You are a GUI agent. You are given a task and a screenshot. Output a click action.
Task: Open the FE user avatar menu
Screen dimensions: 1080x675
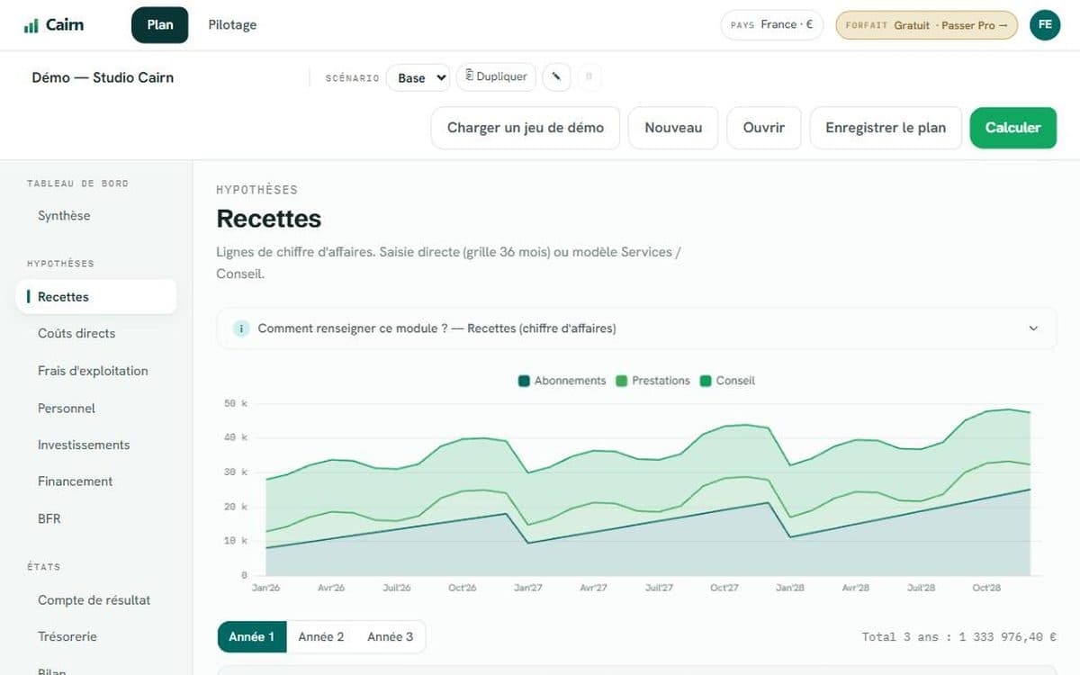click(1045, 25)
